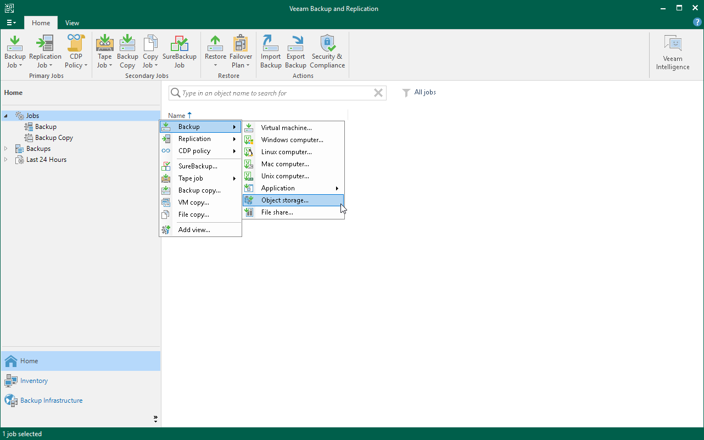Sort jobs by the Name column header

177,115
